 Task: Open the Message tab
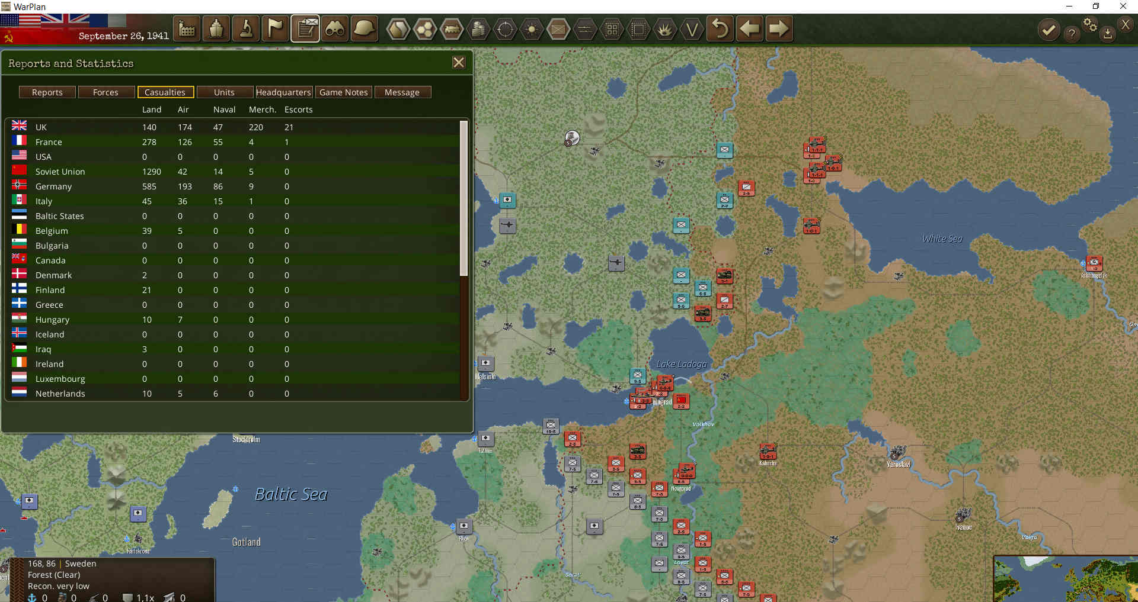point(402,92)
